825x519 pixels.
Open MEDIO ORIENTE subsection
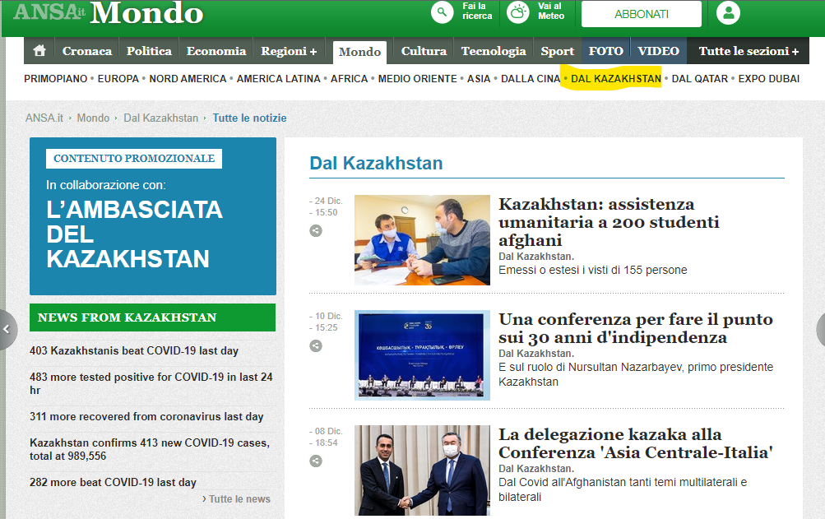418,79
